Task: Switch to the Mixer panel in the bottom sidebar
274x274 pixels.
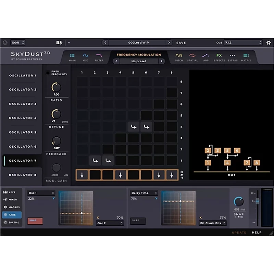Action: pyautogui.click(x=12, y=200)
